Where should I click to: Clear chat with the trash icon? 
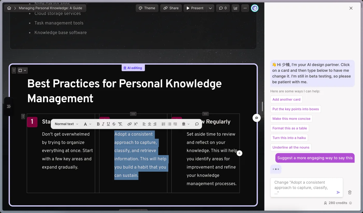click(x=350, y=192)
